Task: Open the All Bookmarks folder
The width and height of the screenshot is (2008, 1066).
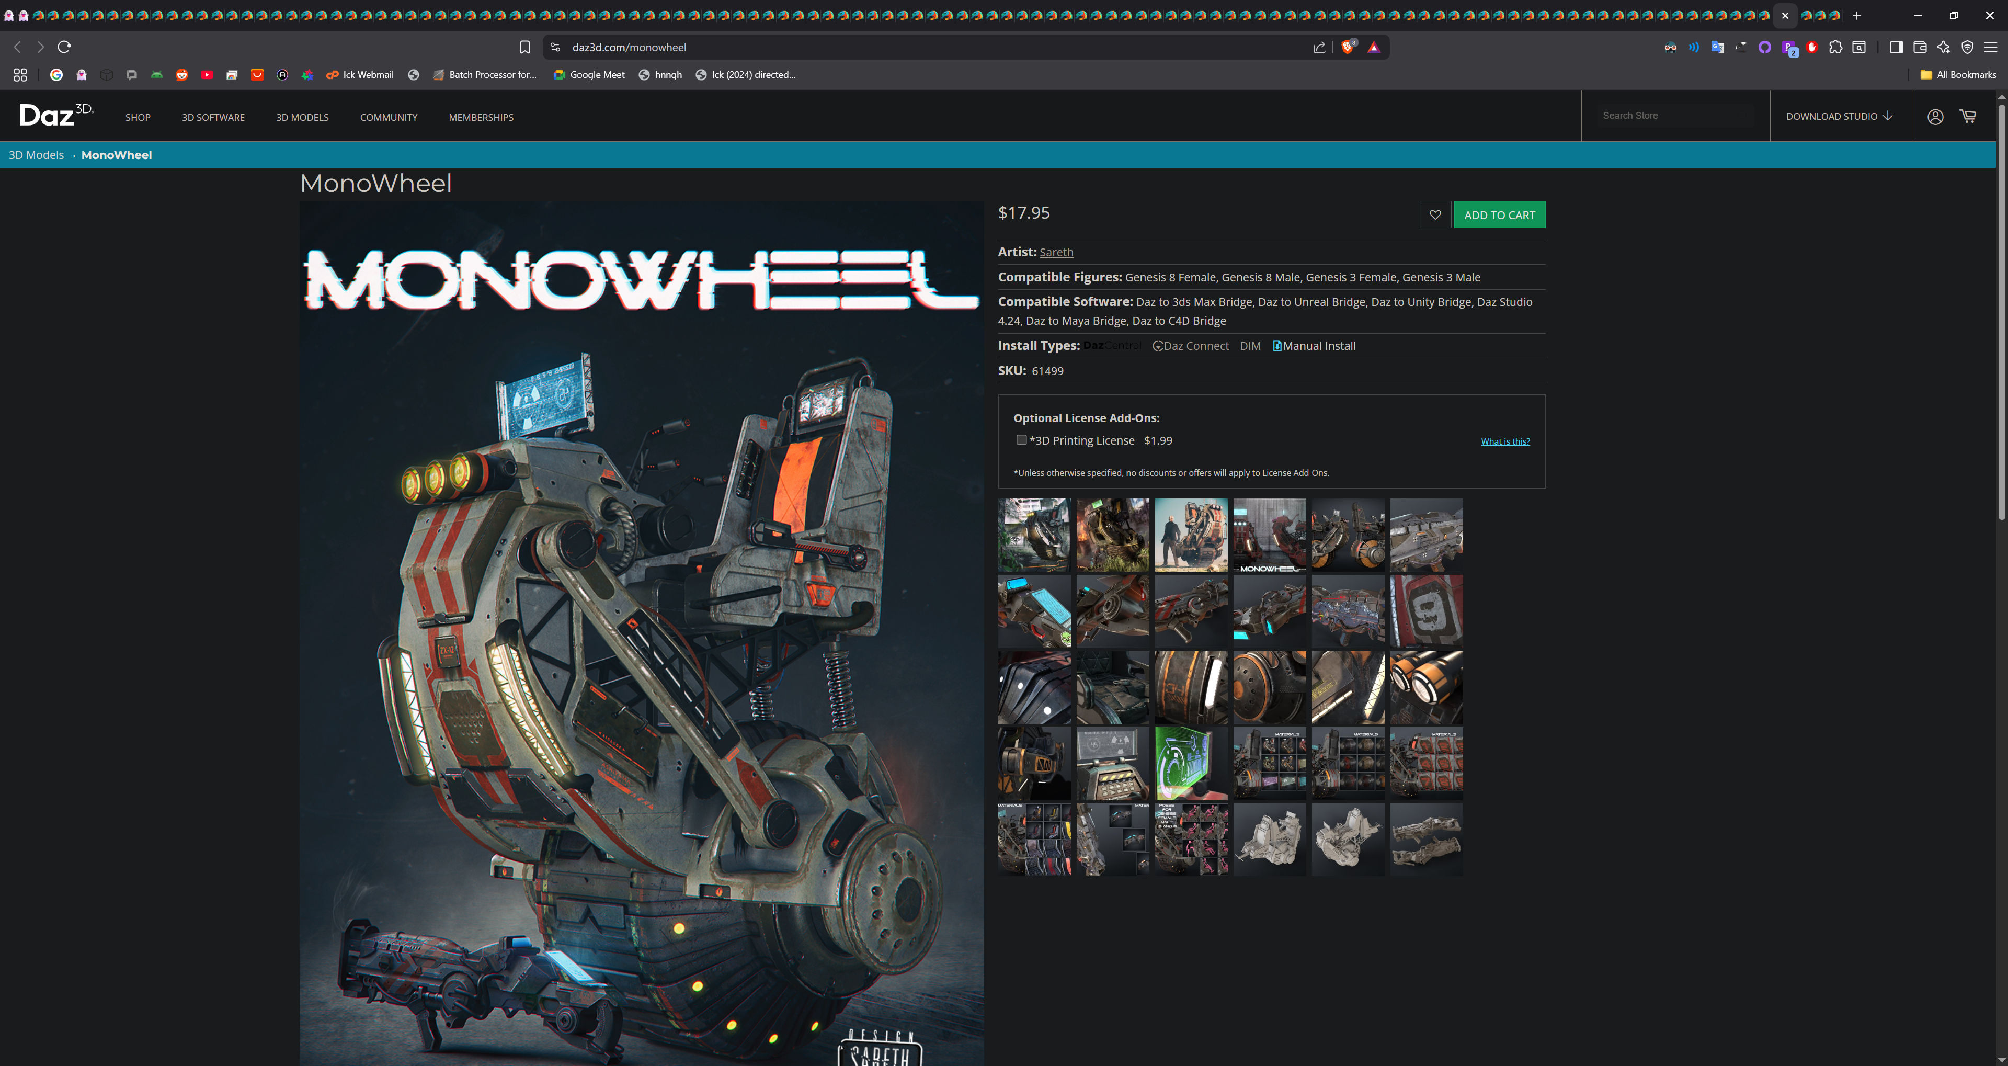Action: coord(1958,75)
